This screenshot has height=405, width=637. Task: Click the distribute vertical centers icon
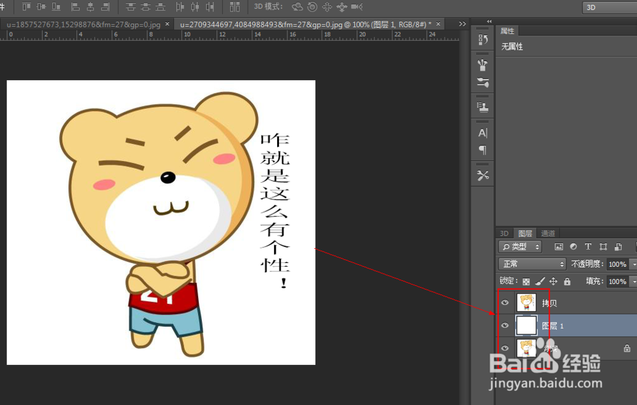click(145, 6)
